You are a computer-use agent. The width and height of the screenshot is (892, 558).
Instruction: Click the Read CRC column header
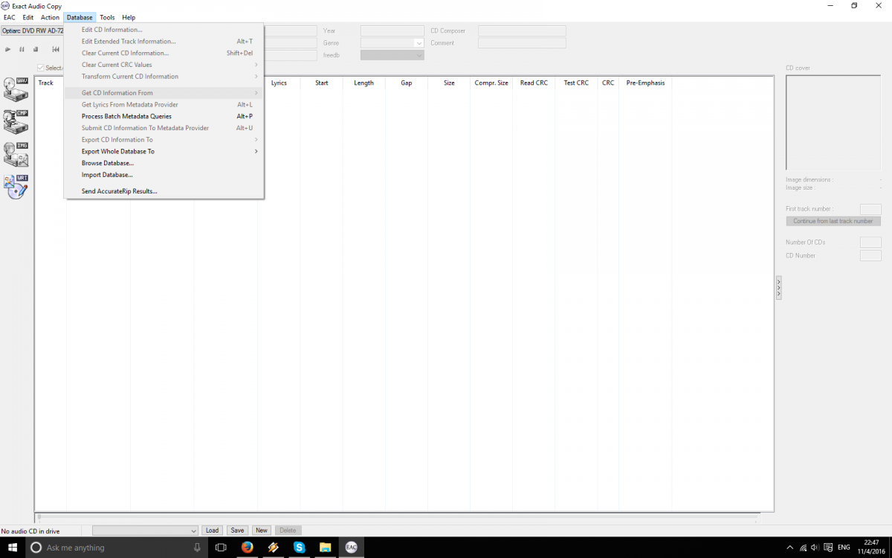pyautogui.click(x=534, y=83)
